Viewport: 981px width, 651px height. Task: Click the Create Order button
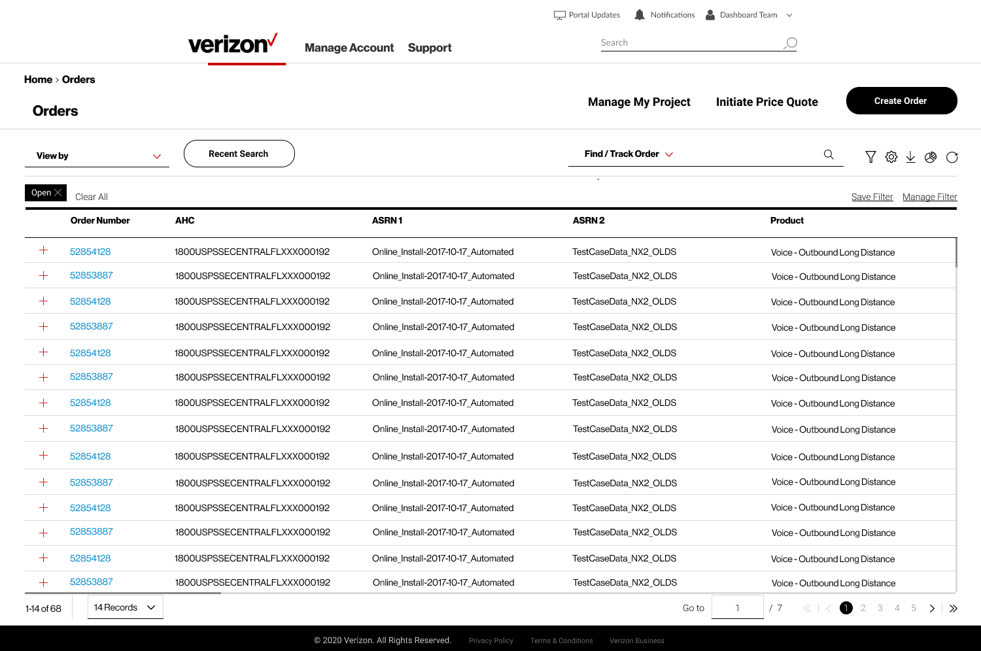pos(901,101)
